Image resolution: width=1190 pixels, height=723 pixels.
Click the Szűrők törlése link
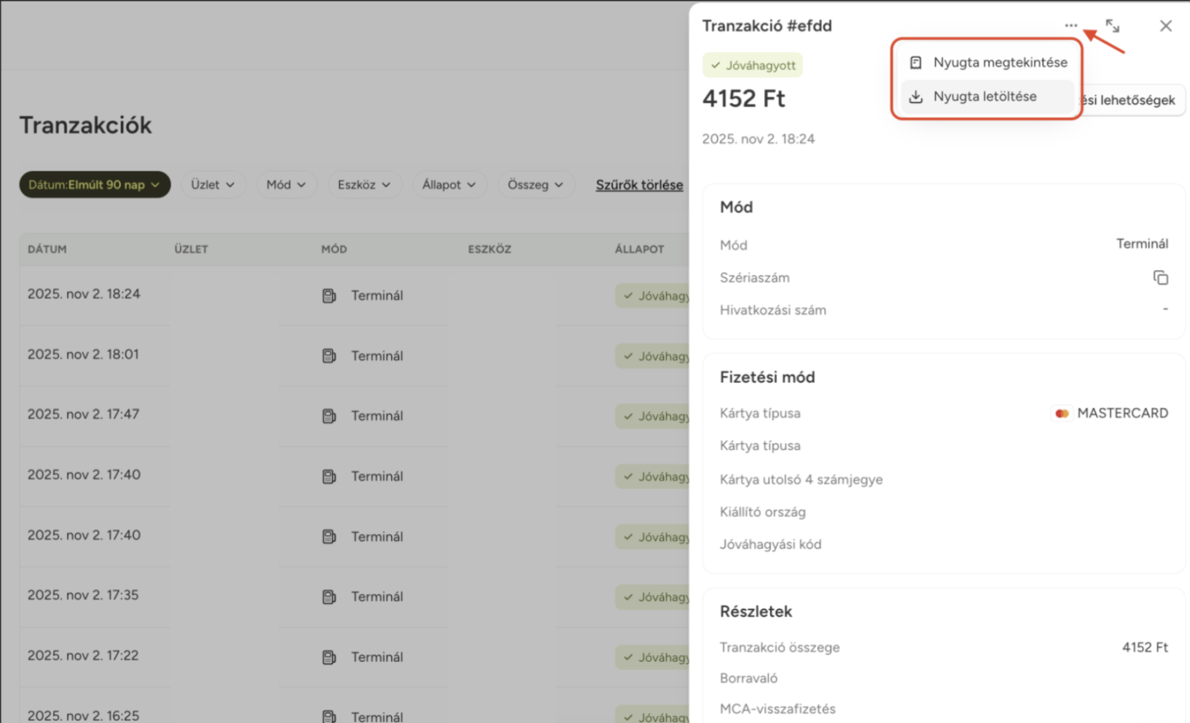tap(639, 185)
